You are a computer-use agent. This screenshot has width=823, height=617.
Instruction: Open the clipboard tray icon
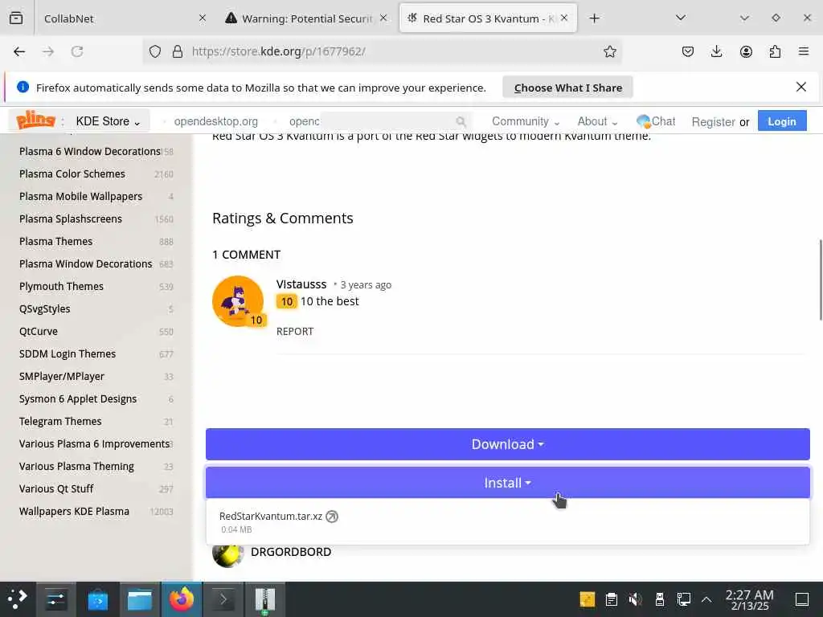click(x=612, y=599)
